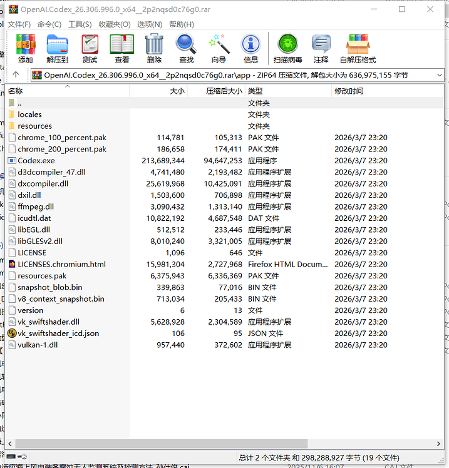Open the 帮助(H) menu
Image resolution: width=449 pixels, height=468 pixels.
coord(182,24)
